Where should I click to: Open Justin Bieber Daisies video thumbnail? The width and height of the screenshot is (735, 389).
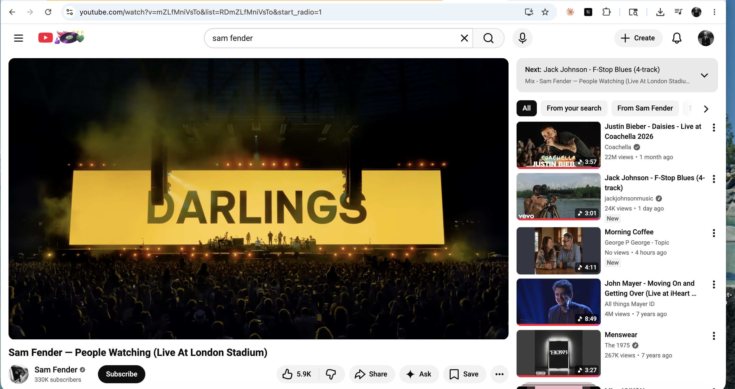tap(558, 145)
